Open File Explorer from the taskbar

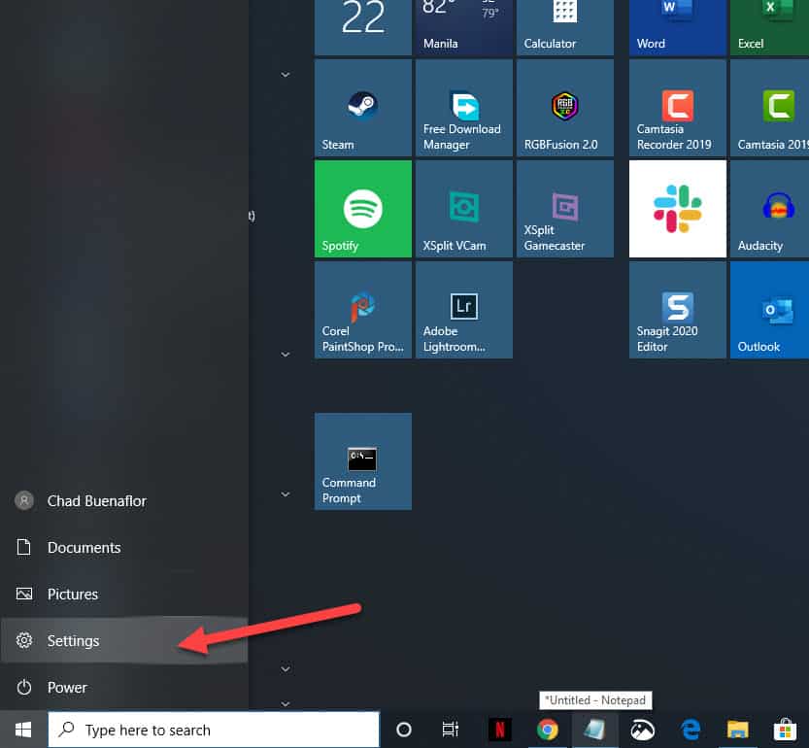click(738, 730)
